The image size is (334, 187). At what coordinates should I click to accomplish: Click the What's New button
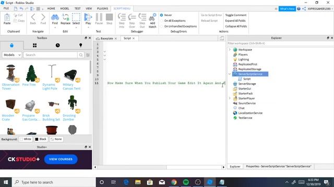(287, 9)
